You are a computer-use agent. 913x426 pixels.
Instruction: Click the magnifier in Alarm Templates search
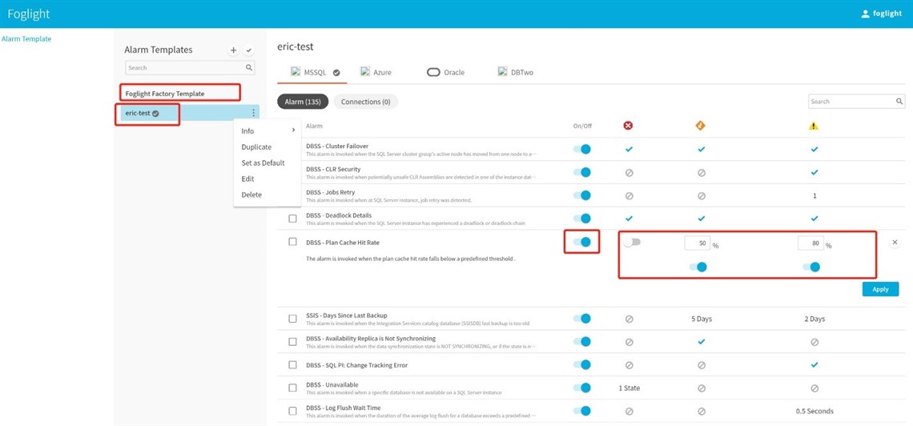[x=249, y=67]
